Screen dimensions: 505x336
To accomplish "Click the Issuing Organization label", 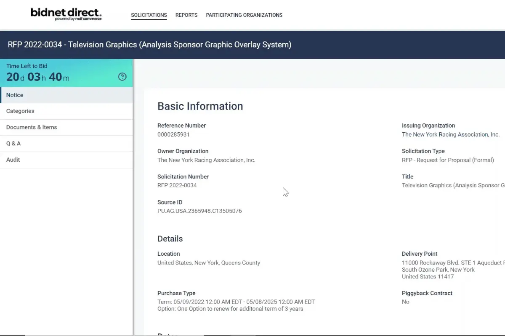I will pyautogui.click(x=428, y=126).
